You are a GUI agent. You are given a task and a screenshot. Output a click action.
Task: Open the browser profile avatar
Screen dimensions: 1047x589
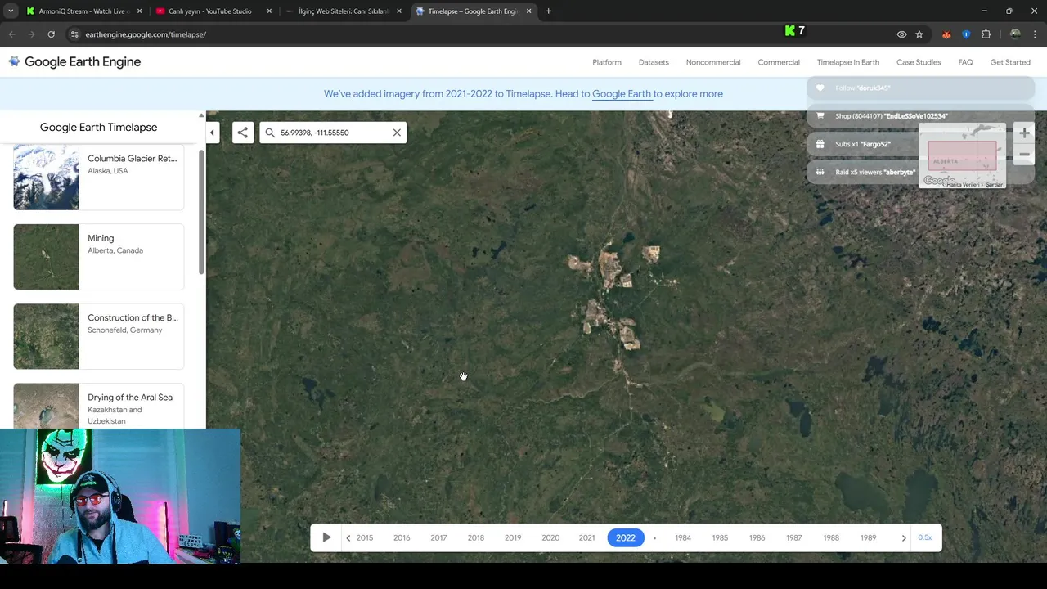point(1015,34)
